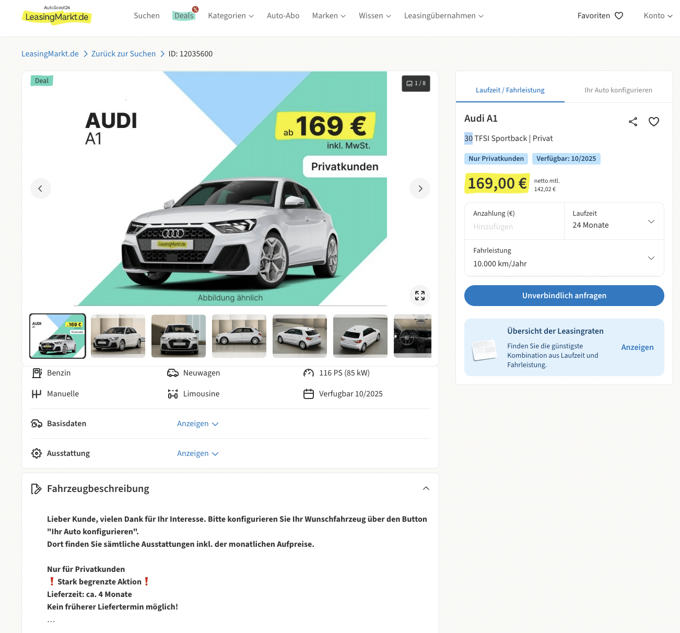Show previous gallery image

point(41,189)
